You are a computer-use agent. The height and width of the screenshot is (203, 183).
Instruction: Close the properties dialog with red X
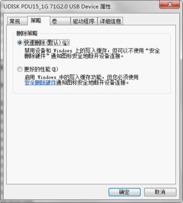[169, 4]
